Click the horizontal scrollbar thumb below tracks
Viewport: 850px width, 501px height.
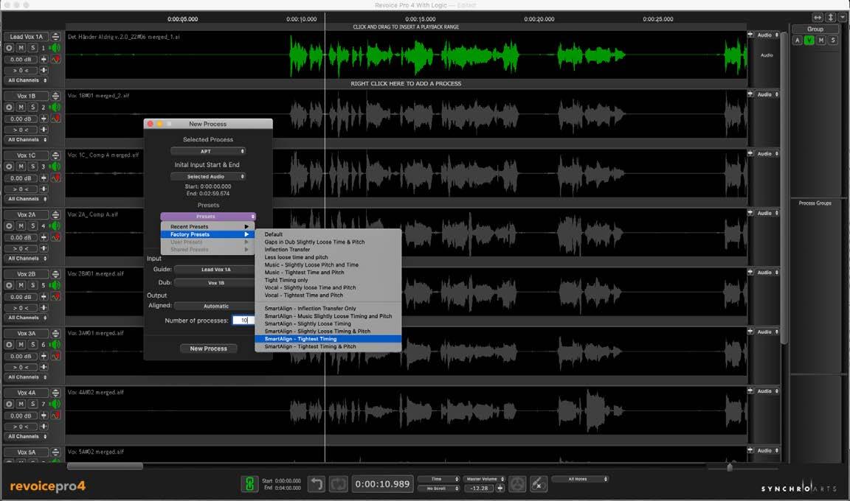point(105,466)
